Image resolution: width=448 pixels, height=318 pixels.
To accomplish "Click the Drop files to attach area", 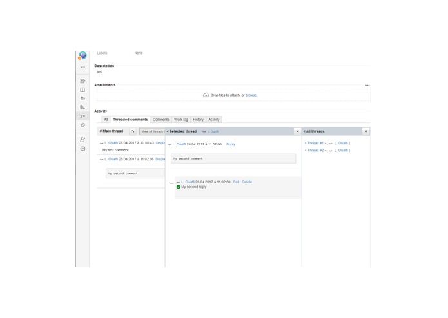I will pos(233,95).
